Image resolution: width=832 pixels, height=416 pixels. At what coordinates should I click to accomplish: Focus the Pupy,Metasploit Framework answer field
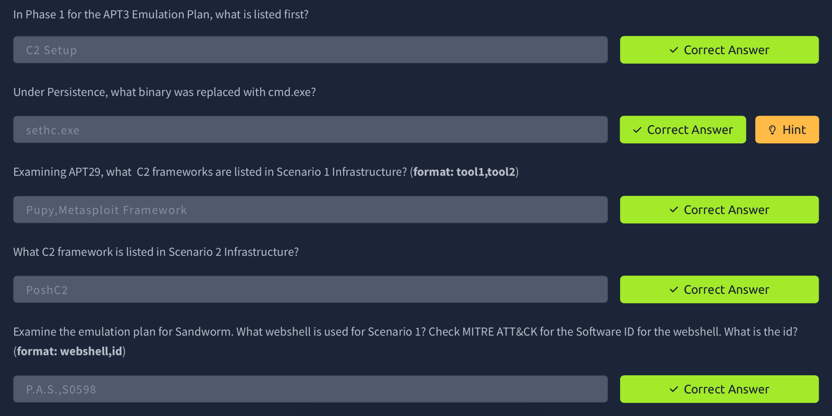pyautogui.click(x=310, y=210)
